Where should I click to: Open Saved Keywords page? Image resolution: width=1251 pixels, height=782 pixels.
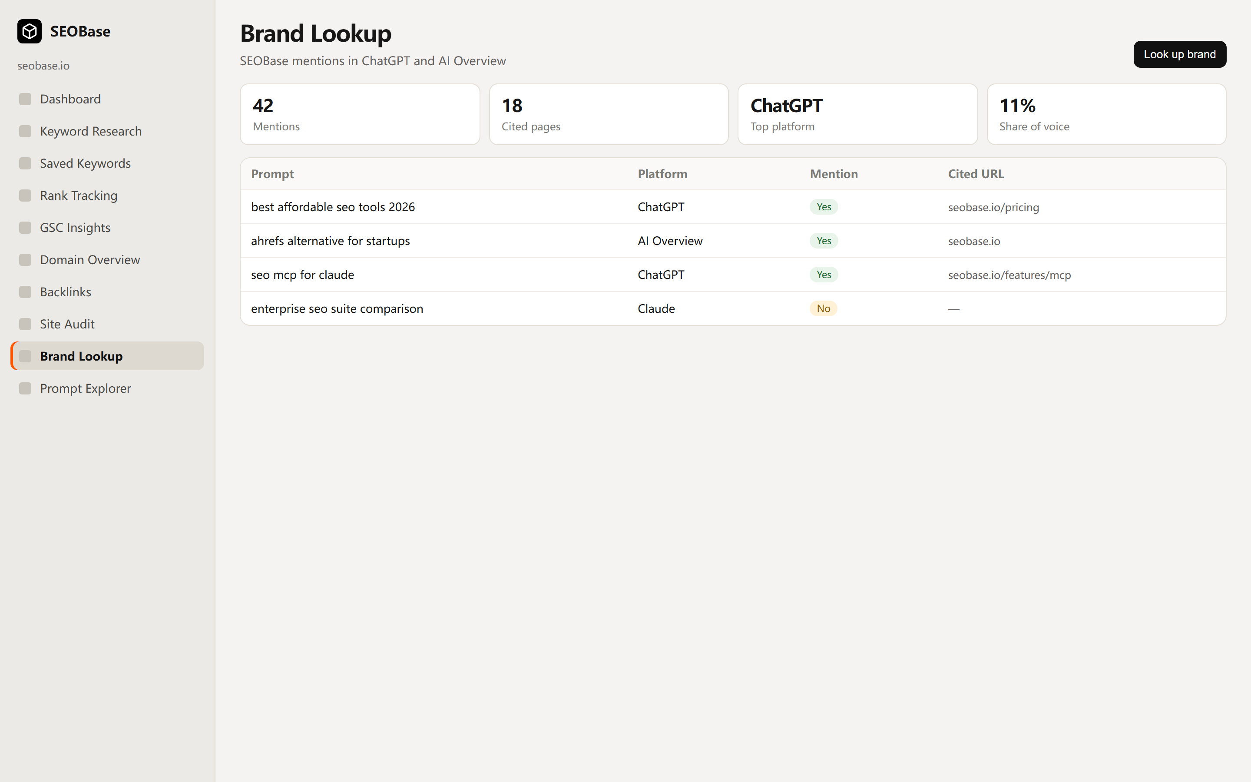(108, 163)
